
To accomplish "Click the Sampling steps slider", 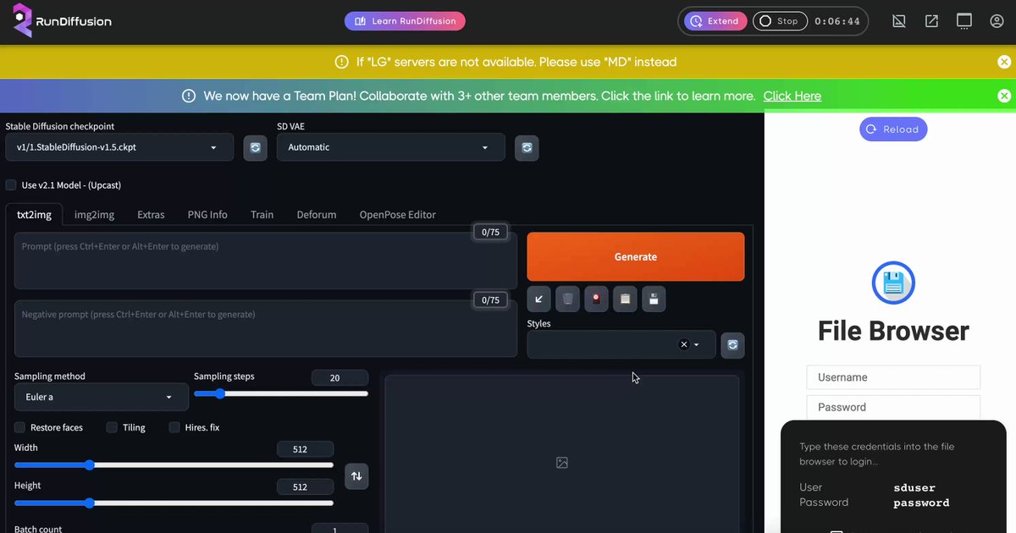I will click(x=281, y=393).
